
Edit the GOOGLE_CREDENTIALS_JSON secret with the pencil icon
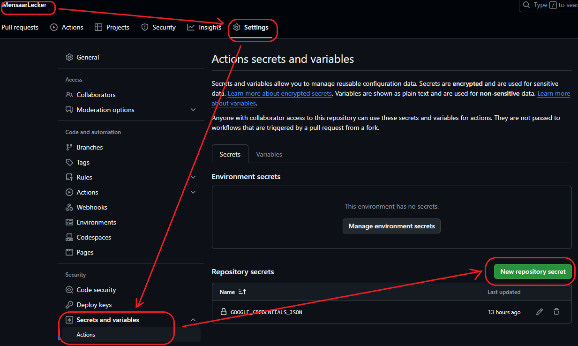point(540,312)
